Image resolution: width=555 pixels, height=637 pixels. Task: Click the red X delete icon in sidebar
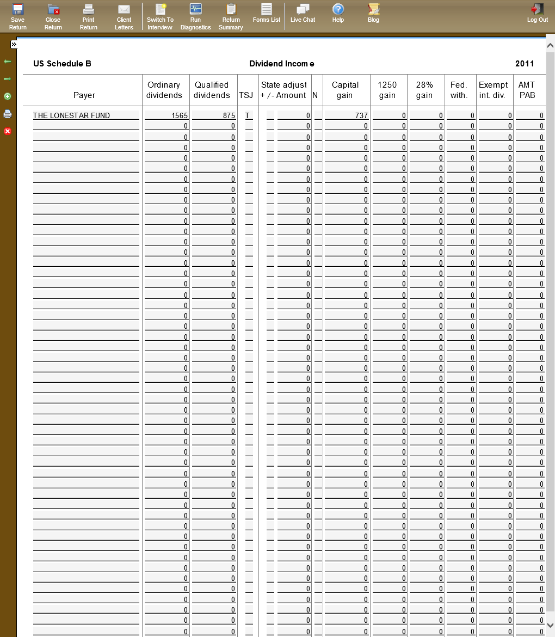point(8,131)
